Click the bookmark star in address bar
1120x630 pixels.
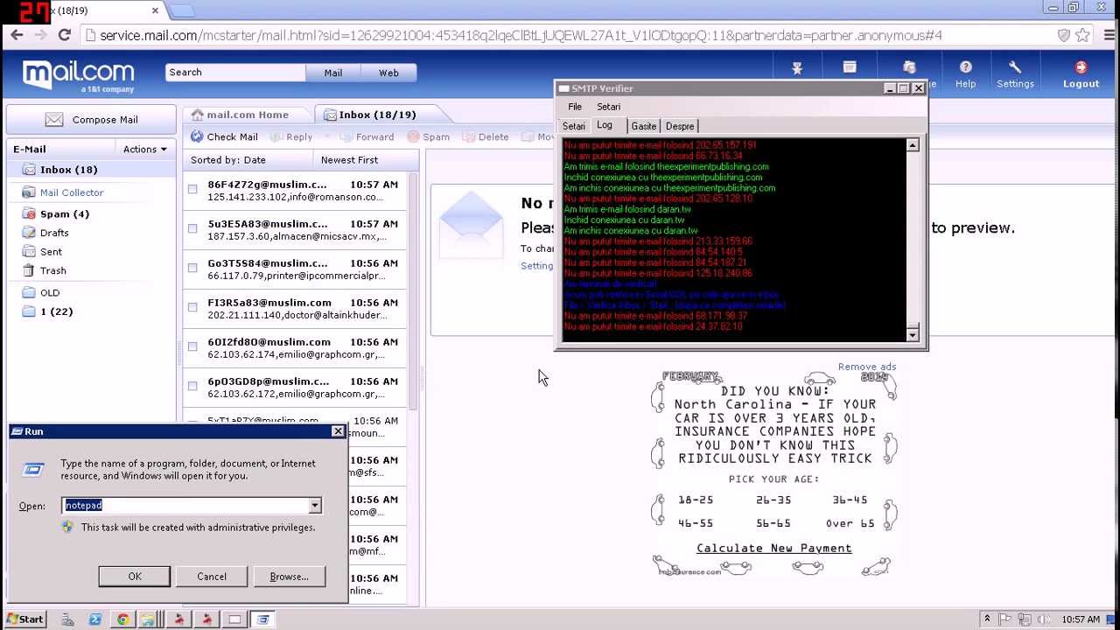click(1082, 36)
